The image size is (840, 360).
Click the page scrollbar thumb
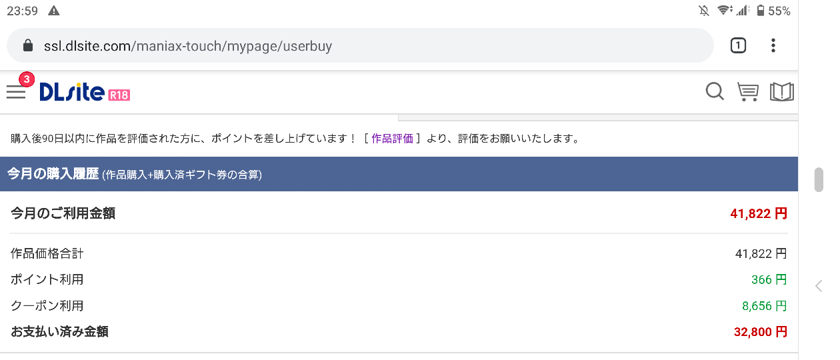tap(819, 179)
